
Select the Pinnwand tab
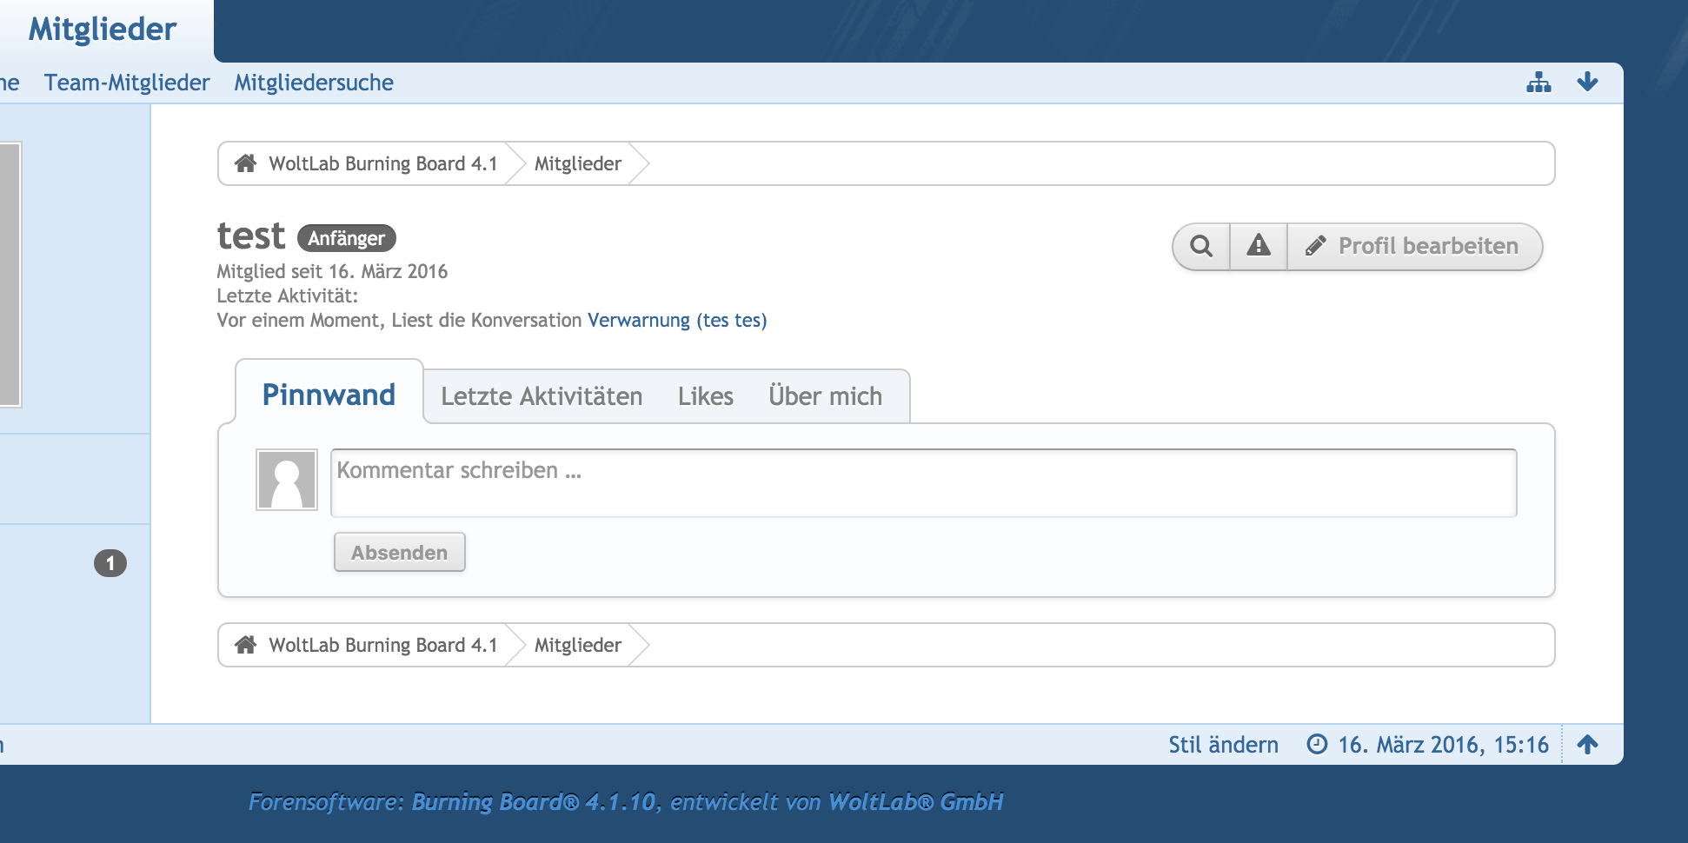[x=329, y=395]
